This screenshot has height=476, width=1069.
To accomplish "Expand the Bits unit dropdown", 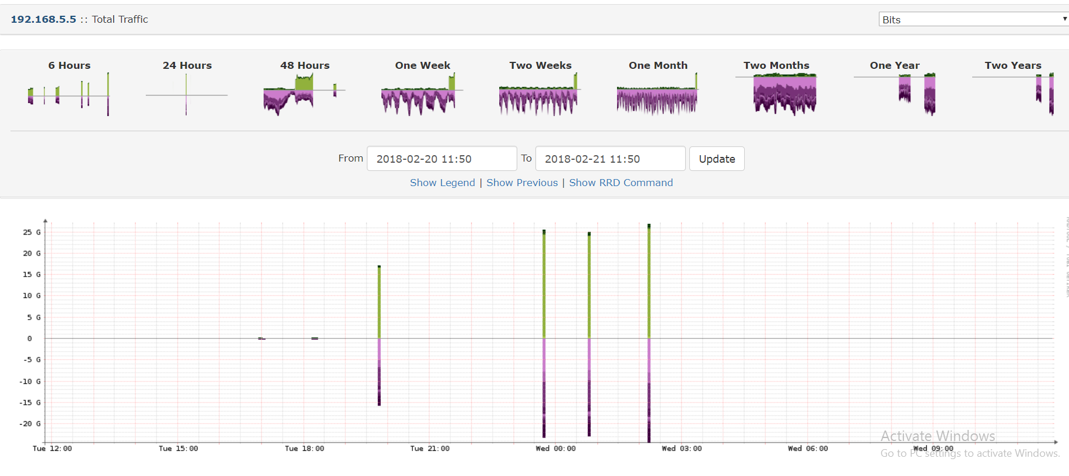I will click(973, 19).
